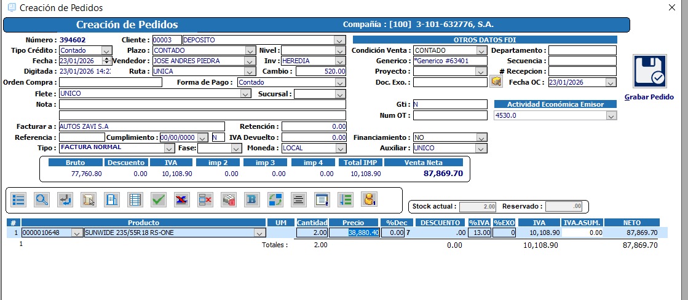
Task: Open the Tipo FACTURA NORMAL dropdown
Action: [x=169, y=148]
